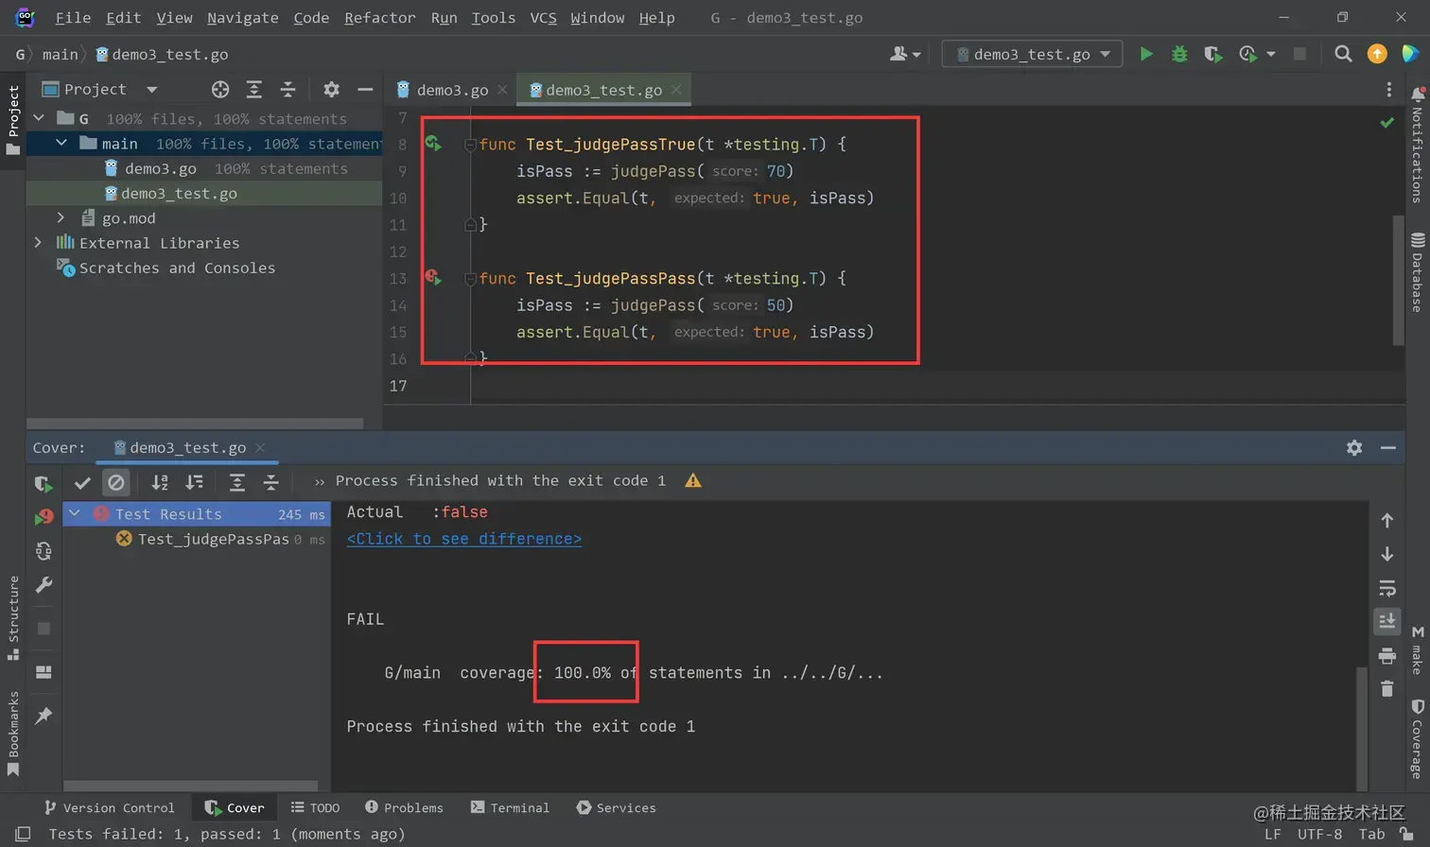Image resolution: width=1430 pixels, height=847 pixels.
Task: Toggle the Project tool window stripe button
Action: [13, 121]
